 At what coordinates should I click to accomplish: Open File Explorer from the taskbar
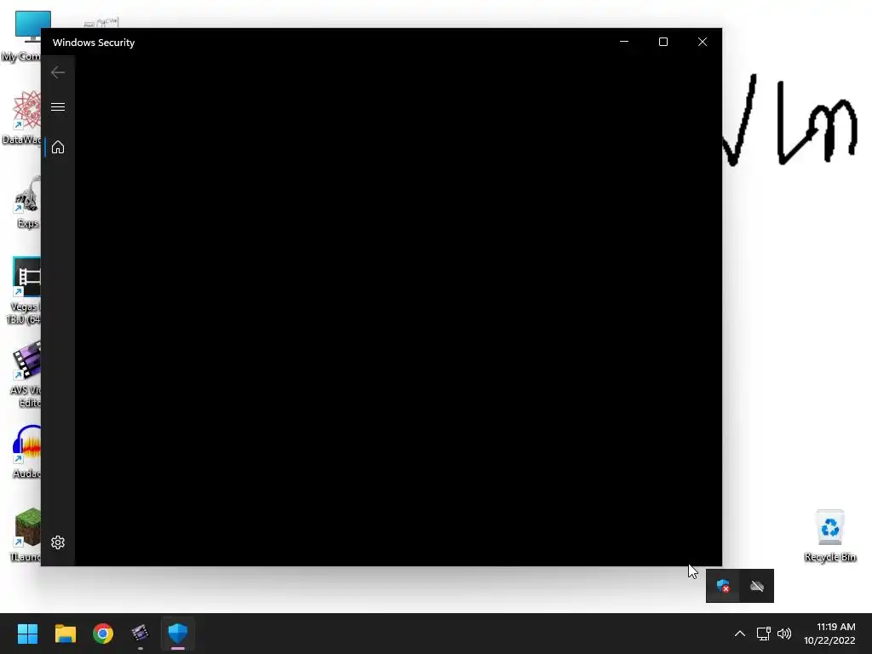[65, 634]
